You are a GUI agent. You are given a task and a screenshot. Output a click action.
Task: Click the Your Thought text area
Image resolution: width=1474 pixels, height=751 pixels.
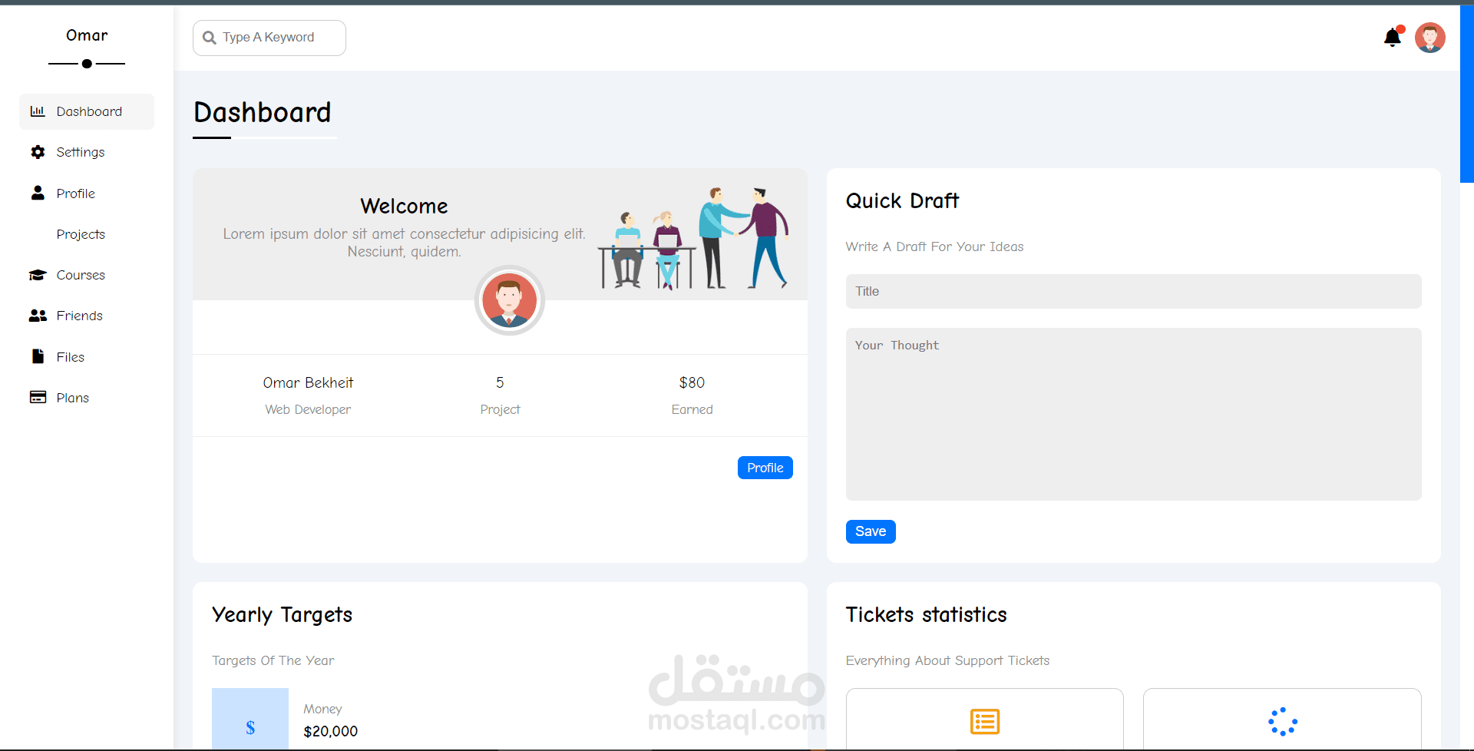1133,414
